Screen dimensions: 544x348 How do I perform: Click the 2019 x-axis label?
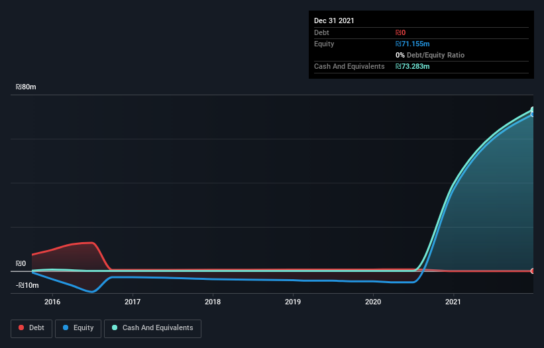(293, 302)
